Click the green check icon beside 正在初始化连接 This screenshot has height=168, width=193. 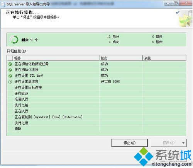click(x=10, y=70)
